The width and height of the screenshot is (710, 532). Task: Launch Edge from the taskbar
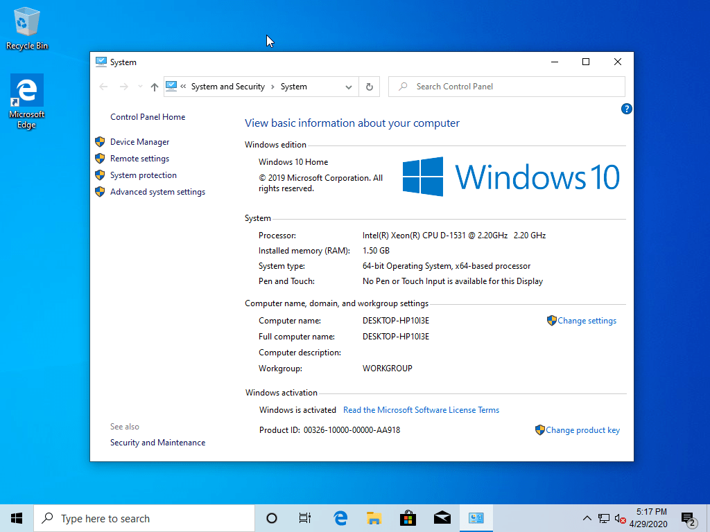coord(340,518)
